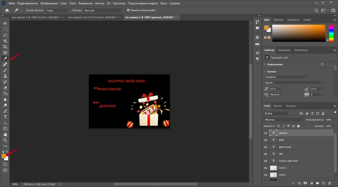Select the Blur tool
Viewport: 338px width, 187px height.
tap(5, 99)
